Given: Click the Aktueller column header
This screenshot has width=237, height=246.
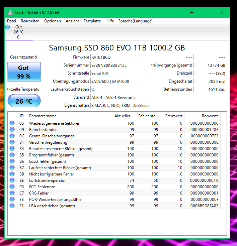Looking at the screenshot, I should point(124,116).
